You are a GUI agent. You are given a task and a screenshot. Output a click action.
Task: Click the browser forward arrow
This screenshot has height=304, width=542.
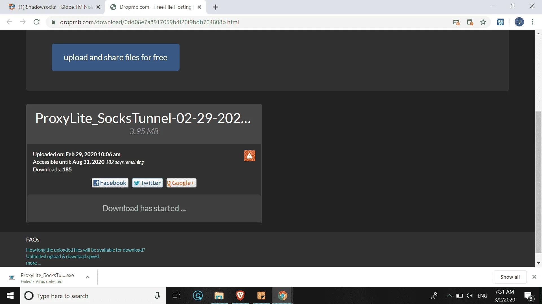(23, 22)
